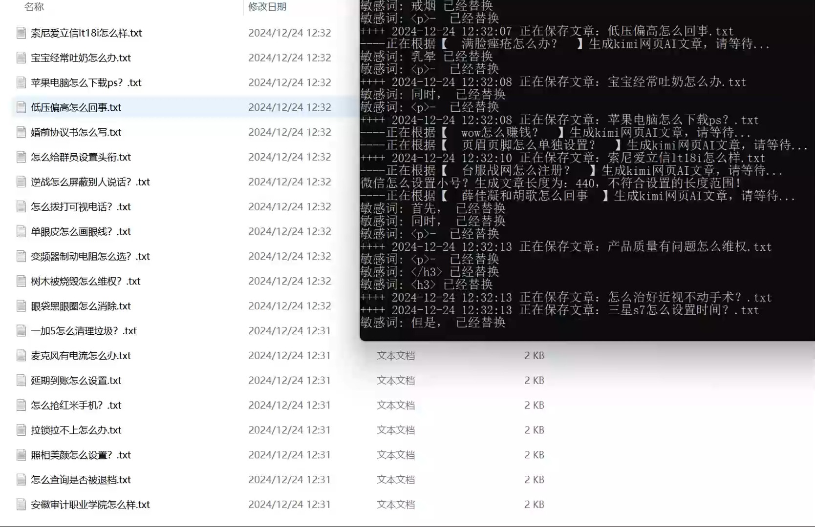This screenshot has height=527, width=815.
Task: Click the 文本文档 type cell of 怎么抢红米手机？.txt
Action: [x=396, y=405]
